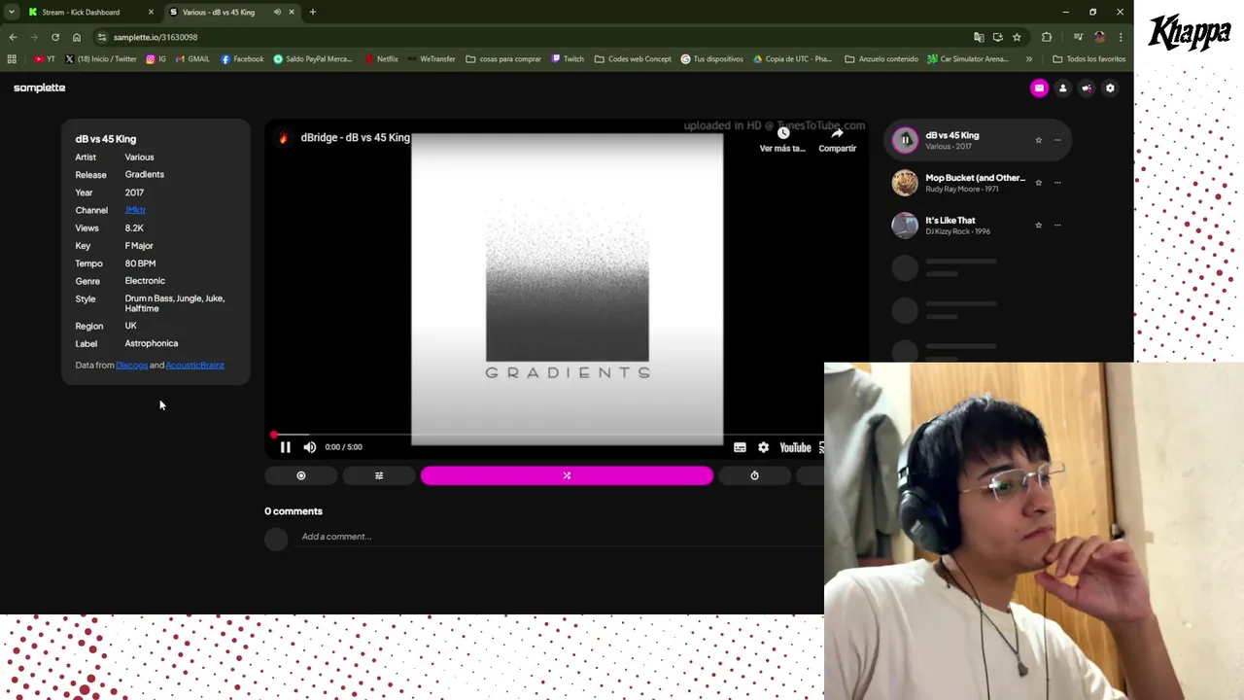The width and height of the screenshot is (1244, 700).
Task: Open the Netflix bookmark
Action: 381,59
